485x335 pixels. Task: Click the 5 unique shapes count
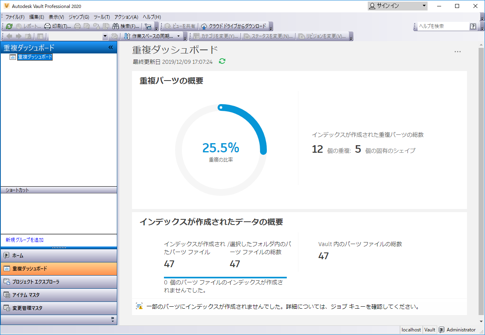pyautogui.click(x=358, y=149)
